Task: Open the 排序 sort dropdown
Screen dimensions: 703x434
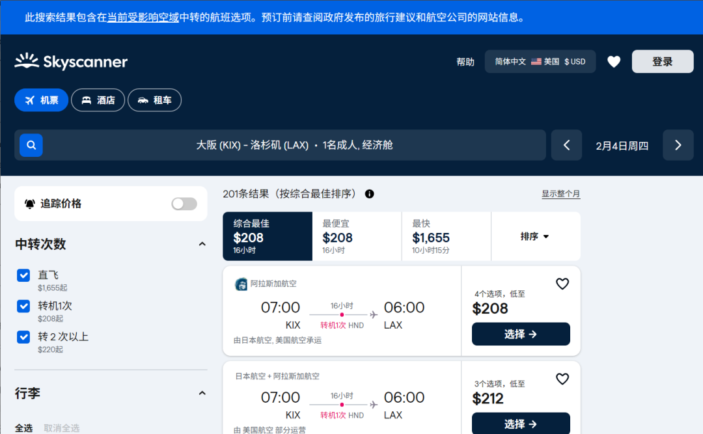Action: coord(535,236)
